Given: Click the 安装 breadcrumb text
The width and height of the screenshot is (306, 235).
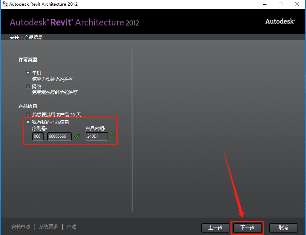Looking at the screenshot, I should point(14,37).
